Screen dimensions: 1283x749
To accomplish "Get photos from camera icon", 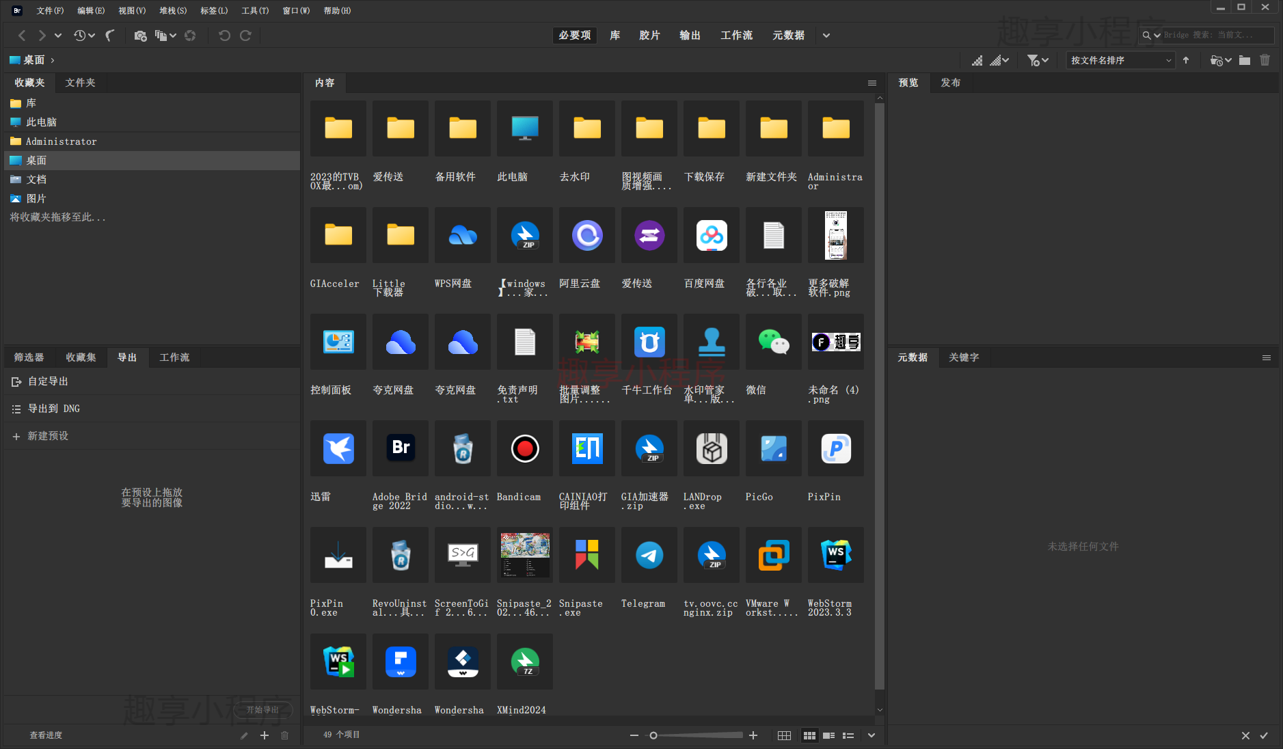I will [140, 36].
